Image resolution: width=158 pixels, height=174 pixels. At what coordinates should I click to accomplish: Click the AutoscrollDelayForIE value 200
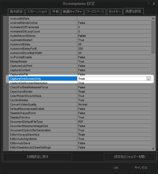coord(114,49)
